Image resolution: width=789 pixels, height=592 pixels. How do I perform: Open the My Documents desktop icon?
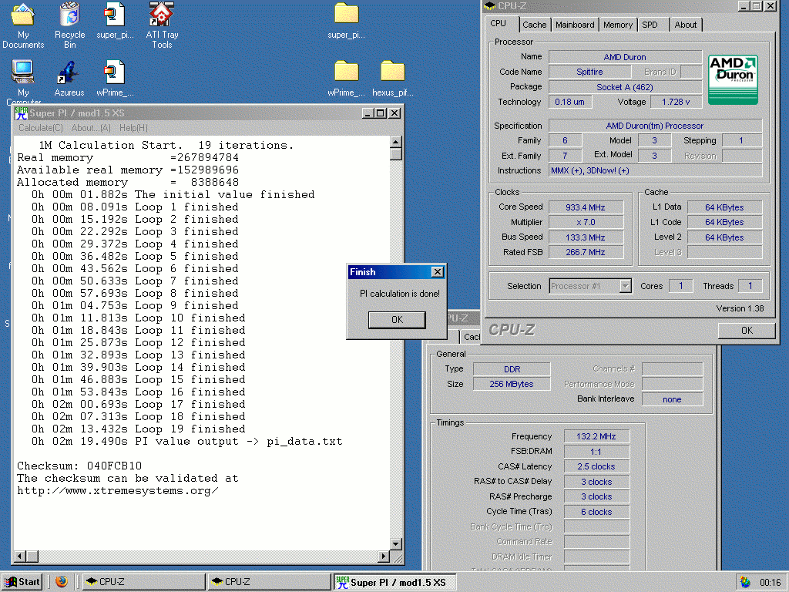click(23, 25)
